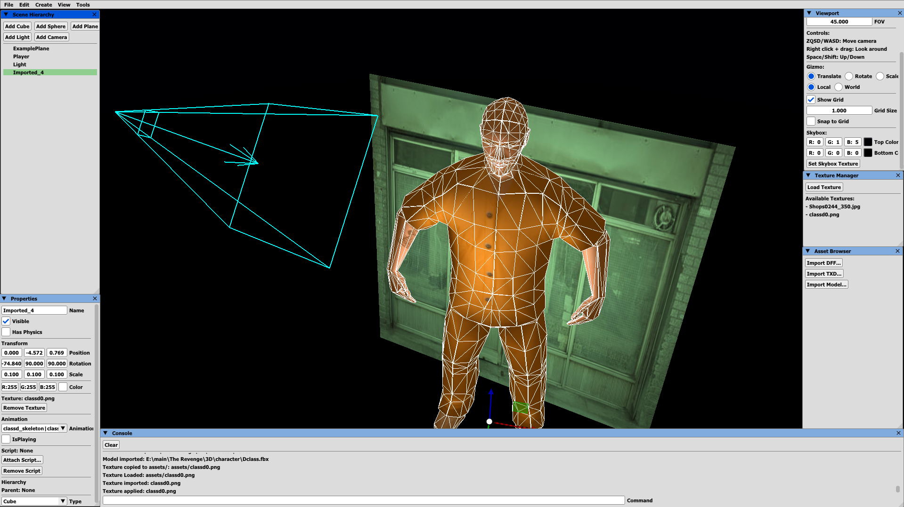Open the Tools menu
Viewport: 904px width, 507px height.
[x=83, y=5]
